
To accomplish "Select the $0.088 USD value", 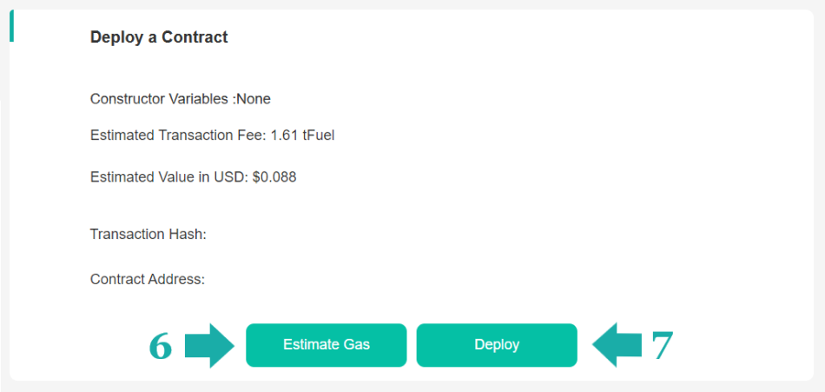I will point(274,177).
